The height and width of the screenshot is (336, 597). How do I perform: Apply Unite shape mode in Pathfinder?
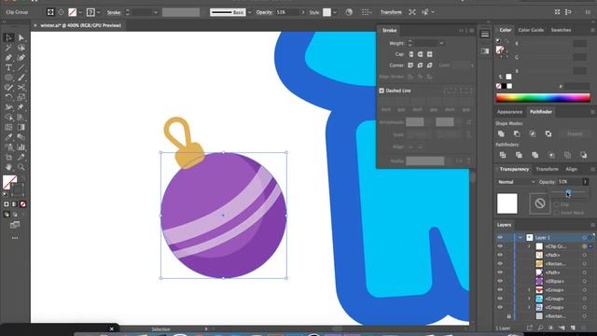point(501,133)
